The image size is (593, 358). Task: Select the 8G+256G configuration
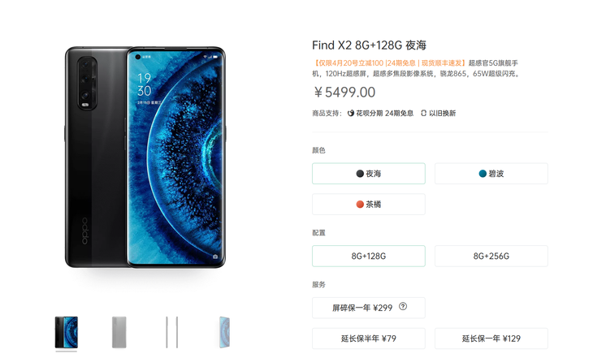tap(491, 256)
